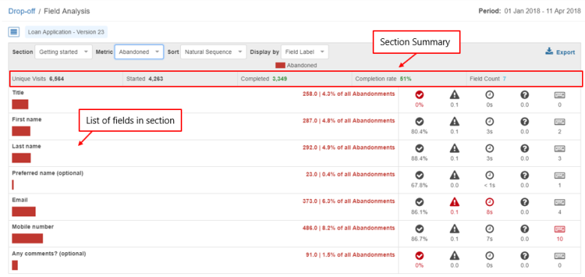585x277 pixels.
Task: Click the clock icon in First name row
Action: click(x=489, y=121)
